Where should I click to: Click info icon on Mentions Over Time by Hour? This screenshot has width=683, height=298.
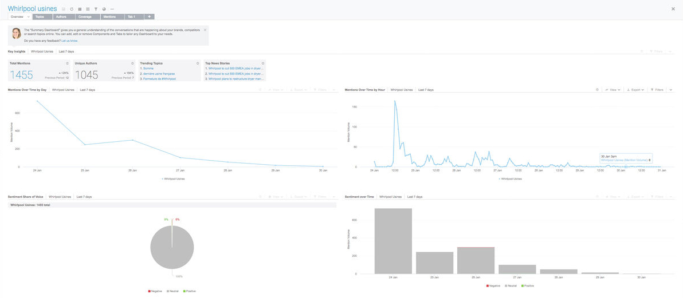click(x=597, y=90)
